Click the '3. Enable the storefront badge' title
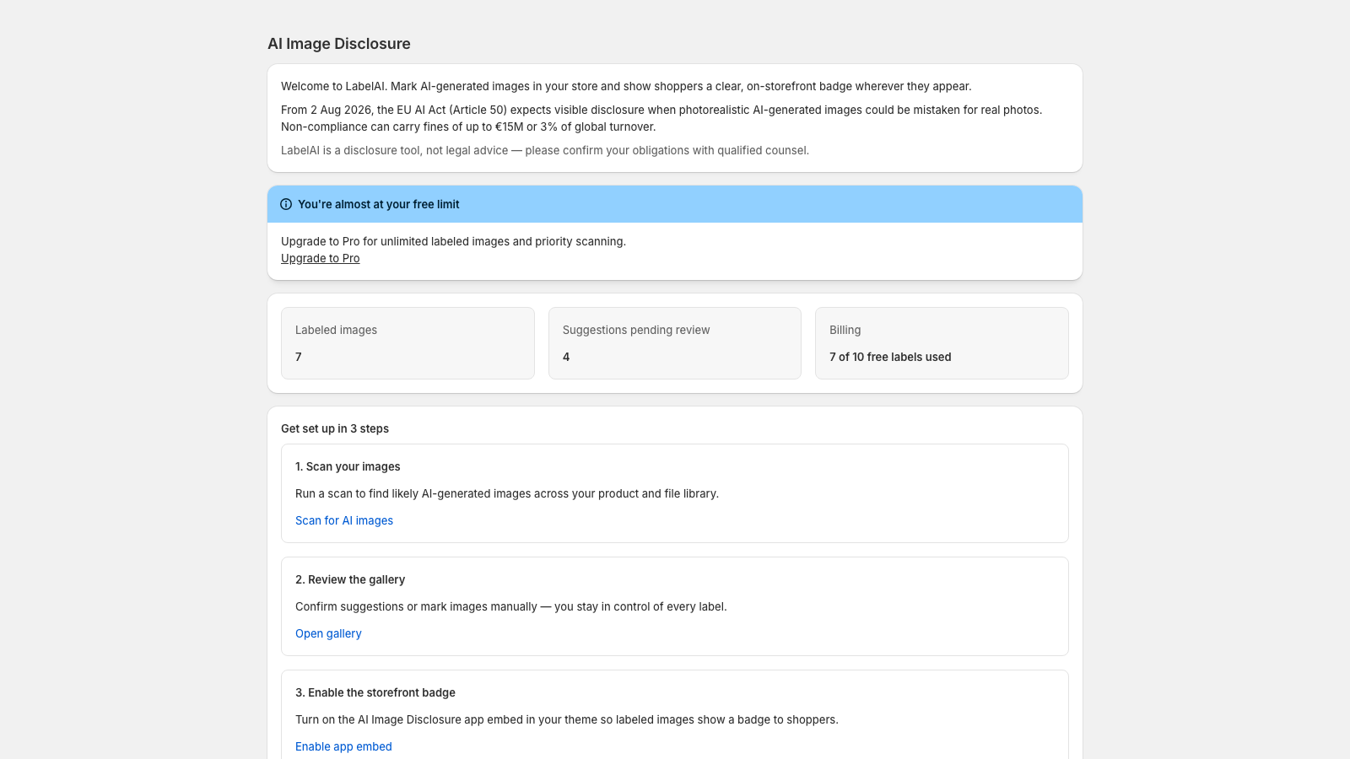This screenshot has width=1350, height=759. 375,692
